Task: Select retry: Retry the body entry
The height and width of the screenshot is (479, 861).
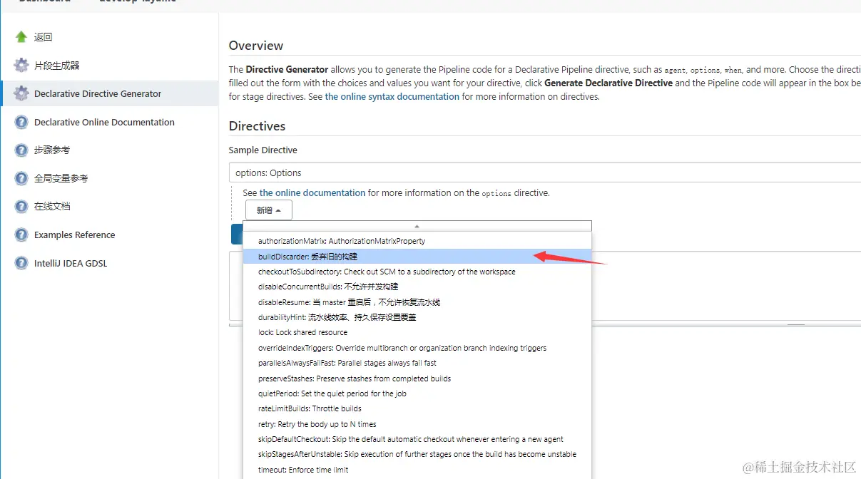Action: (x=417, y=424)
